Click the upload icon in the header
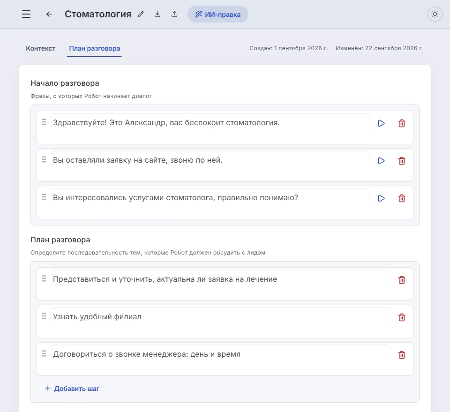 click(174, 14)
